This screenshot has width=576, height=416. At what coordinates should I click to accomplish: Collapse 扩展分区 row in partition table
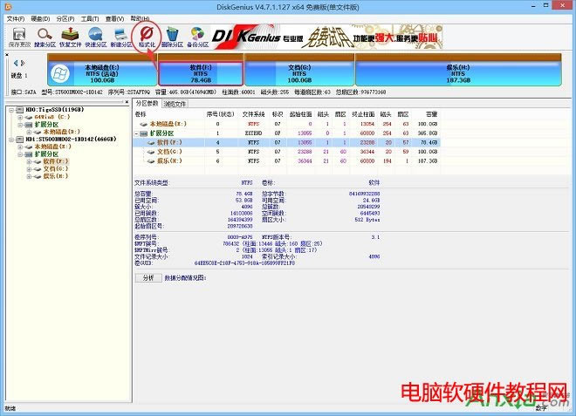tap(137, 133)
